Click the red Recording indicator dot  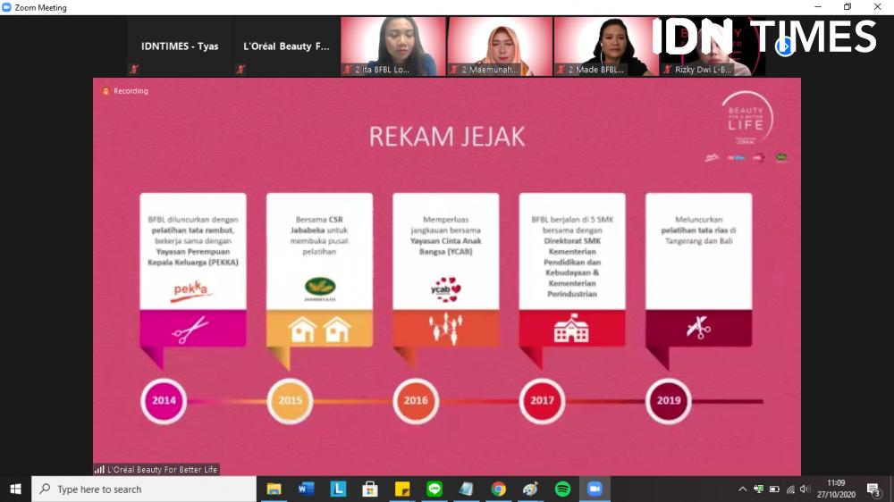click(x=105, y=91)
